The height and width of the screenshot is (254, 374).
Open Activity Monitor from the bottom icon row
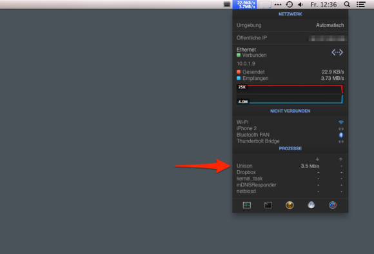coord(246,205)
